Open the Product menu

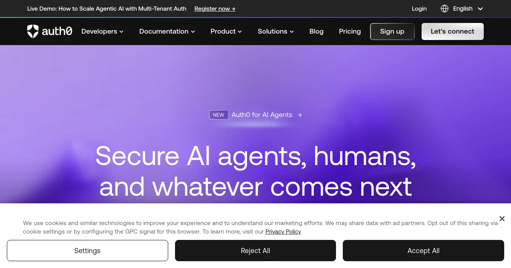[226, 31]
